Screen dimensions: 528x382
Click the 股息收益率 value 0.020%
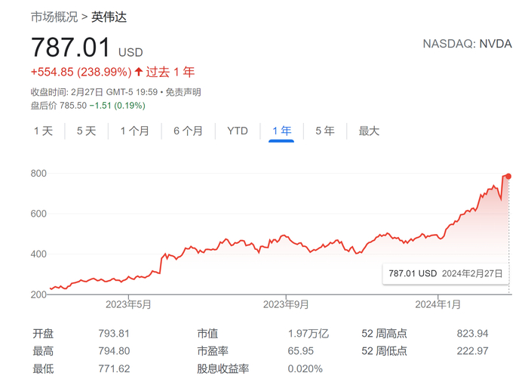point(305,368)
